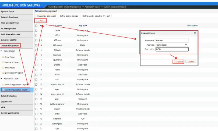Close the Customize app dialog
Viewport: 218px width, 131px height.
point(195,33)
